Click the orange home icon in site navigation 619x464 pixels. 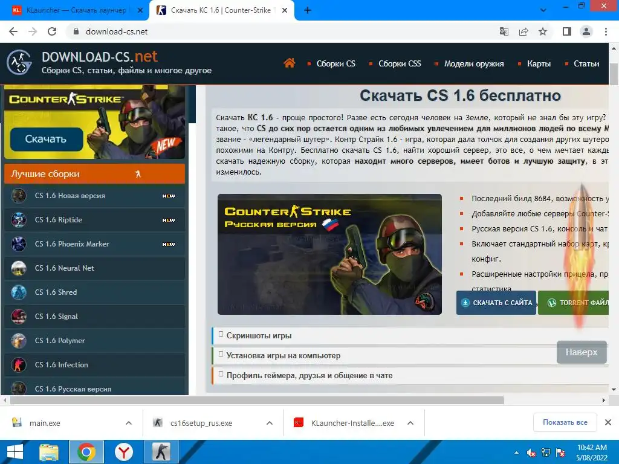click(x=289, y=63)
